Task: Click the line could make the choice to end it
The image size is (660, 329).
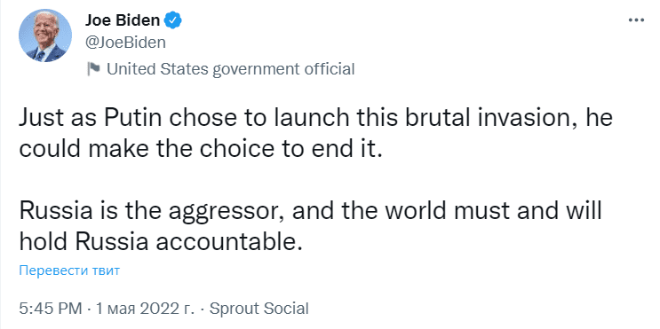Action: coord(202,150)
